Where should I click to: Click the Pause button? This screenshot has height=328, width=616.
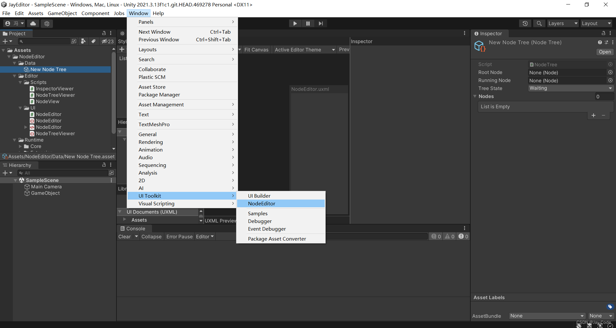pos(308,23)
